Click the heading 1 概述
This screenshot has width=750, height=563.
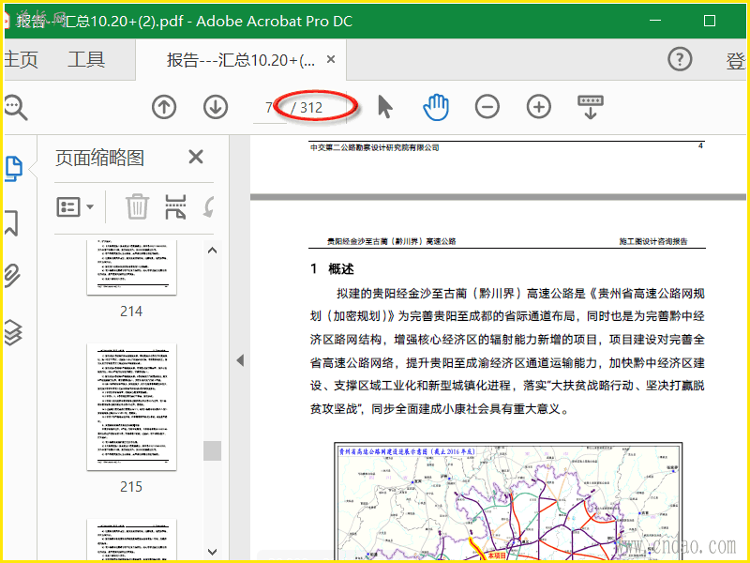(x=332, y=268)
